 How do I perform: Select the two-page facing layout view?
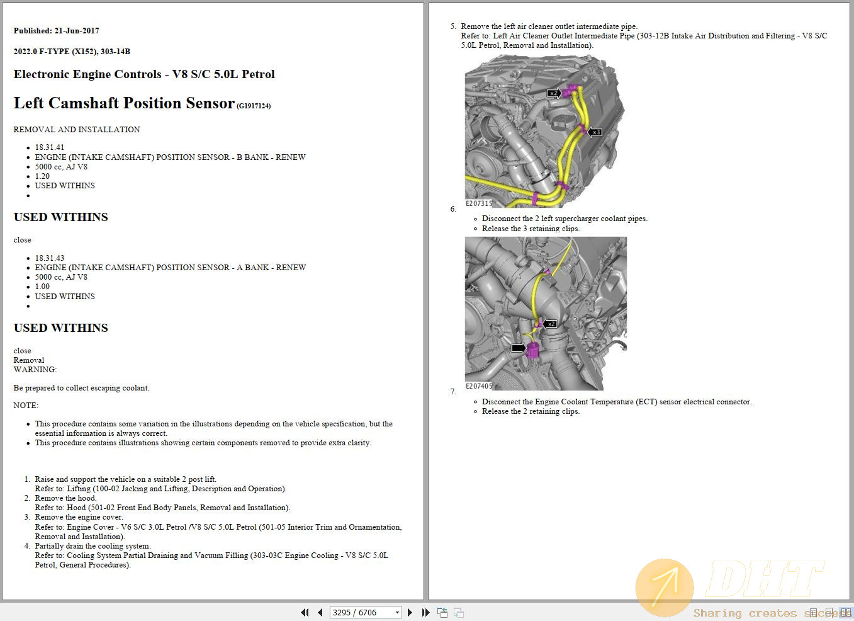(x=846, y=612)
